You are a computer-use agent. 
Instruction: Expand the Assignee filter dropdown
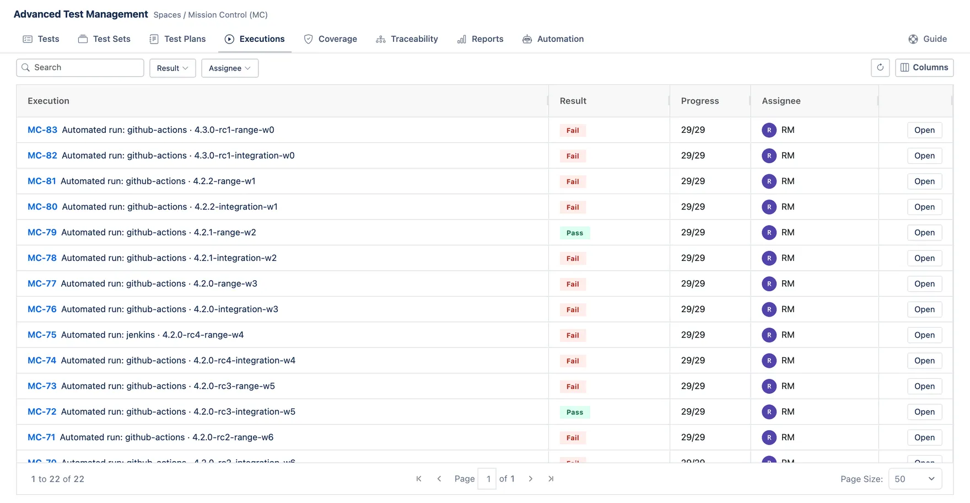[x=230, y=68]
